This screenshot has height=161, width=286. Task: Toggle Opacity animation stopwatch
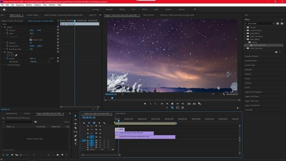[x=7, y=59]
